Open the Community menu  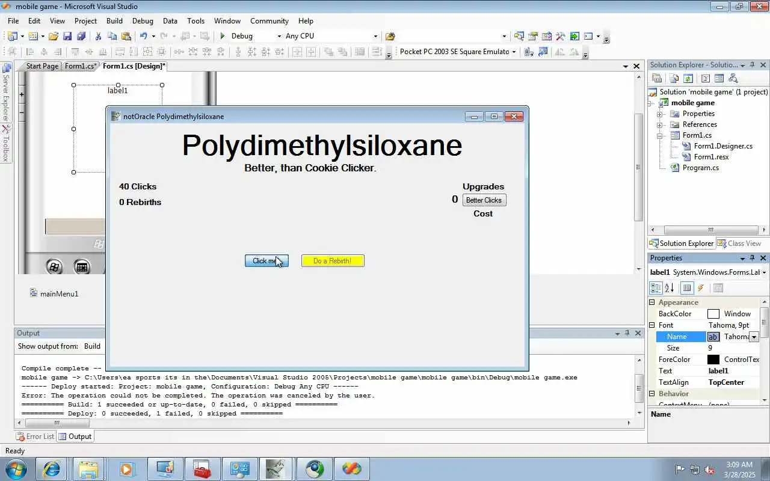click(269, 20)
